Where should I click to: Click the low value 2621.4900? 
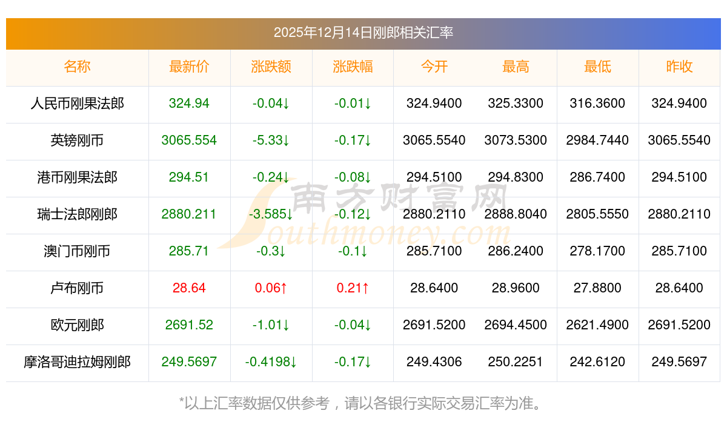tap(598, 325)
